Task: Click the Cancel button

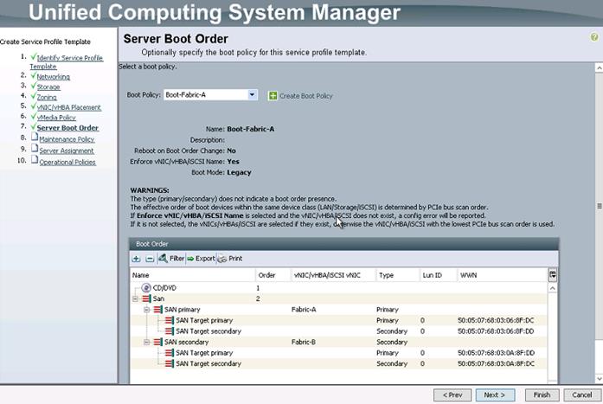Action: pyautogui.click(x=582, y=394)
